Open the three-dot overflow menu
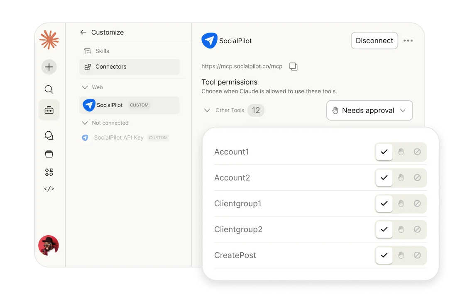 pos(408,40)
